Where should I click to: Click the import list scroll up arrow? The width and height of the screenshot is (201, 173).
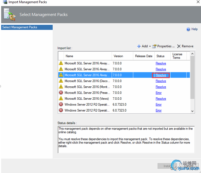pyautogui.click(x=193, y=54)
